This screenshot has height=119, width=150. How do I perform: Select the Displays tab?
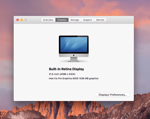click(62, 20)
